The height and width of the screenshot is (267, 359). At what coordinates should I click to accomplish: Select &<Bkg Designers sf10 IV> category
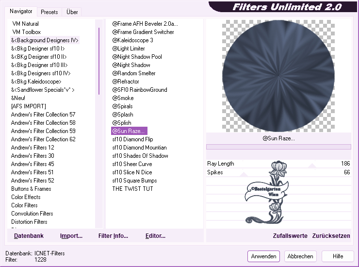(41, 73)
